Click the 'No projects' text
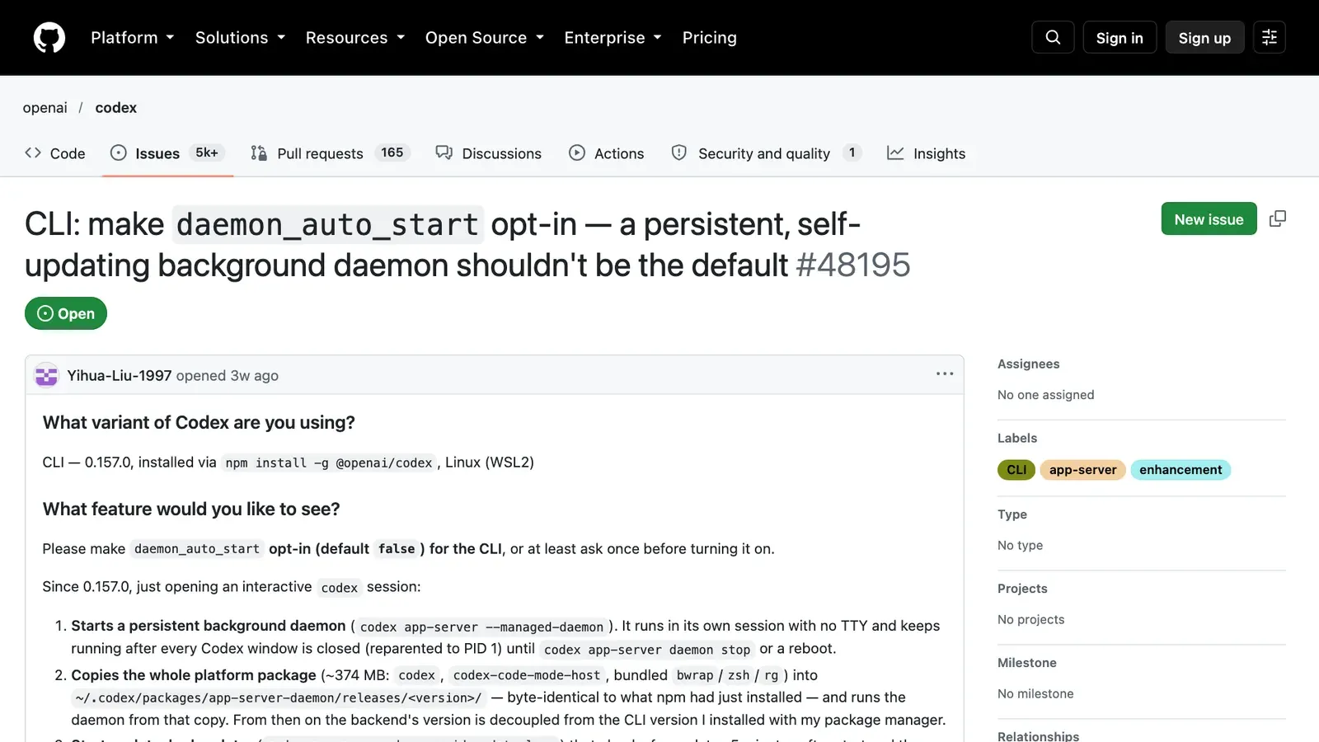Viewport: 1319px width, 742px height. click(1030, 620)
